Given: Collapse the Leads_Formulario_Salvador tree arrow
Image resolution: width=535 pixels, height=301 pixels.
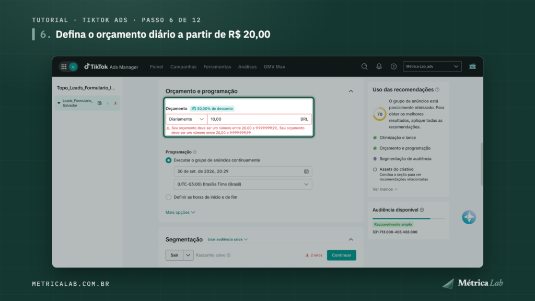Looking at the screenshot, I should pos(59,103).
